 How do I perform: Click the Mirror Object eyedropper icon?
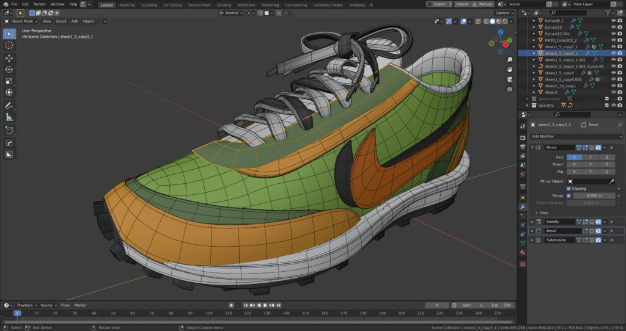coord(611,181)
